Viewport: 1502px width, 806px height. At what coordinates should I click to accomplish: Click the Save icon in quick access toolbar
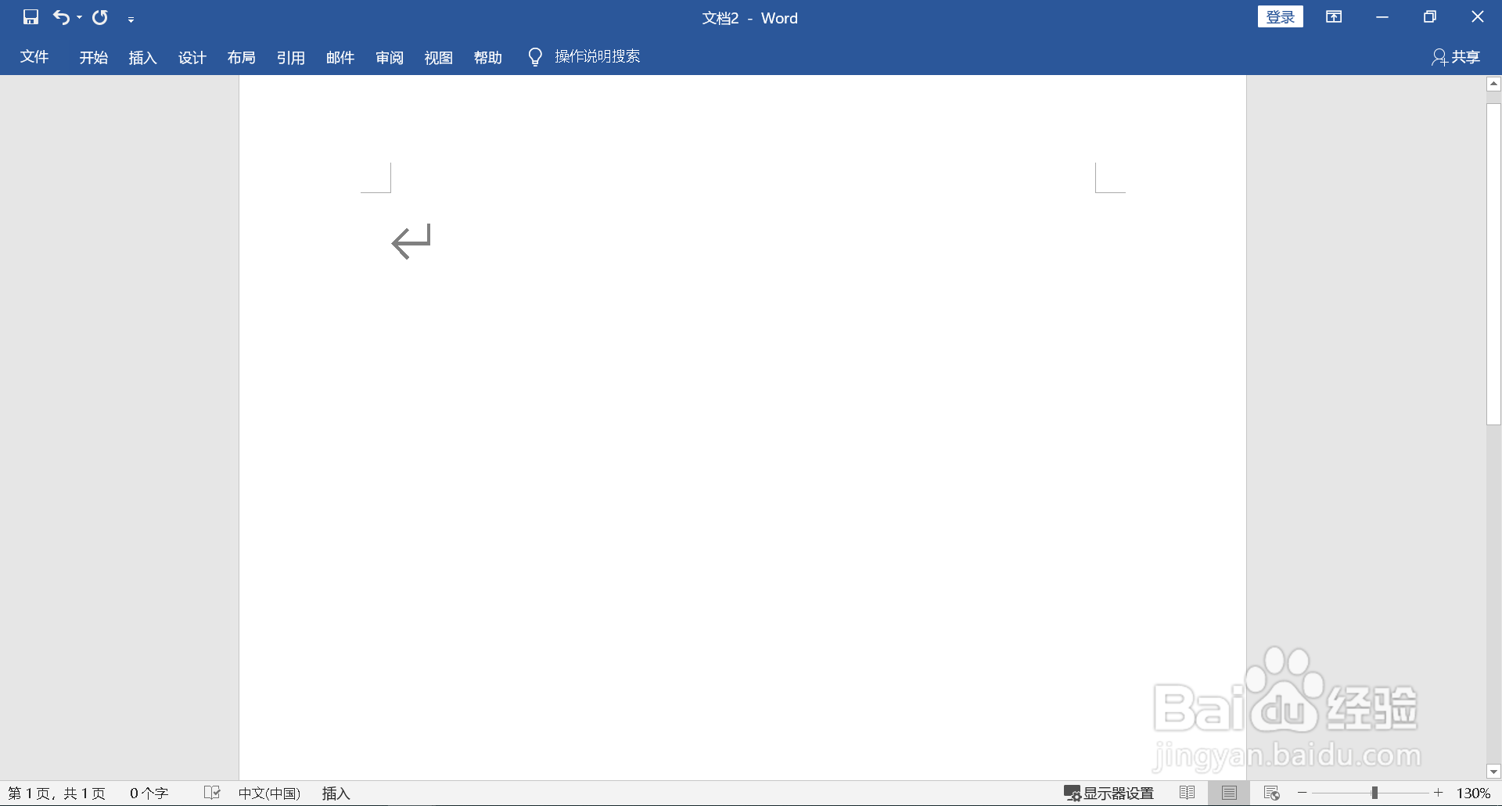(31, 17)
